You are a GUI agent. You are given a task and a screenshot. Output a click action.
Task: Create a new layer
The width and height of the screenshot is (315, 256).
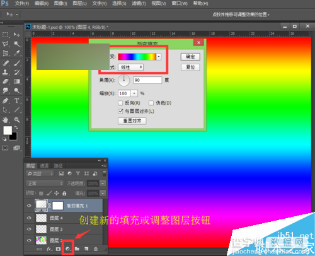coord(86,249)
